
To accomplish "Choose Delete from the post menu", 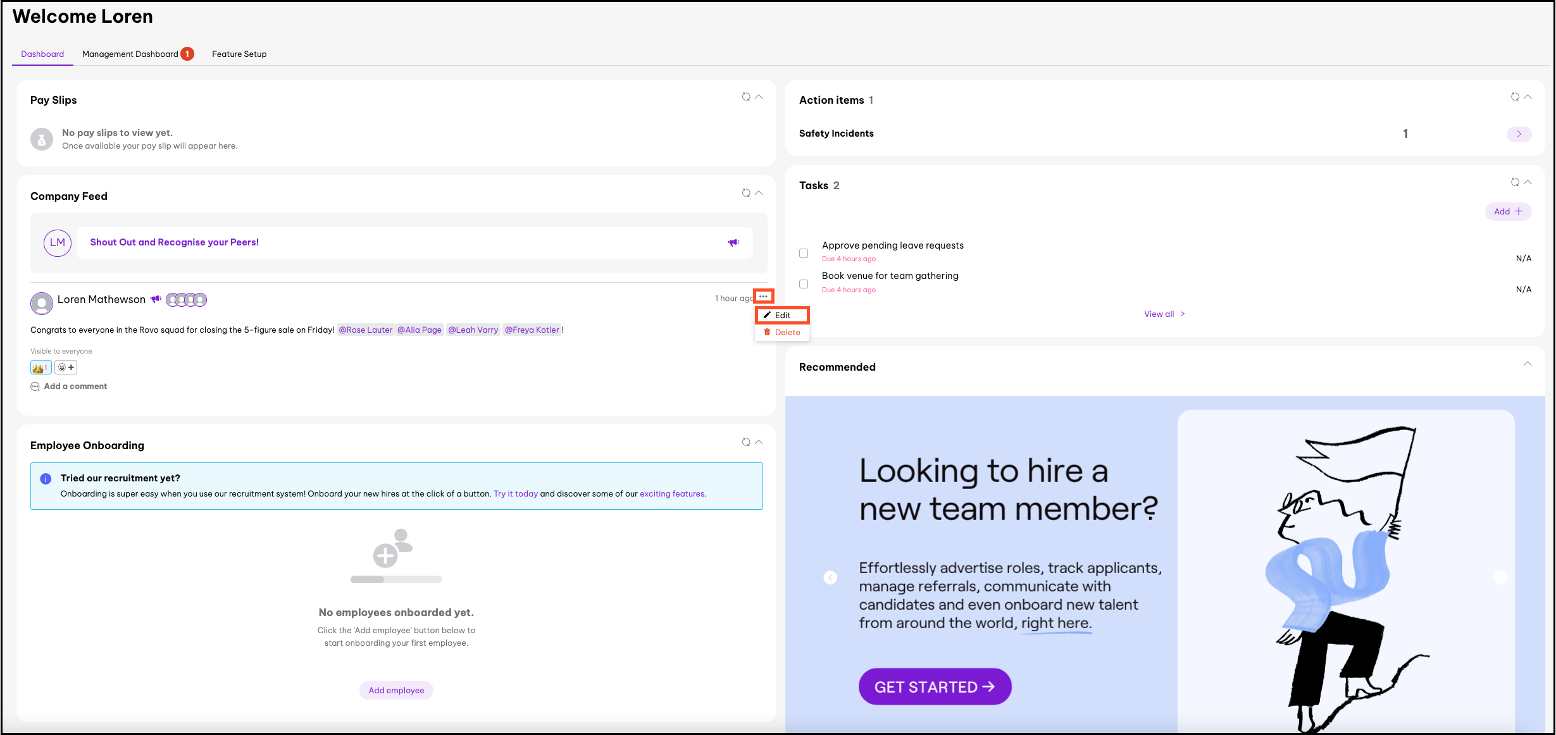I will pos(782,333).
